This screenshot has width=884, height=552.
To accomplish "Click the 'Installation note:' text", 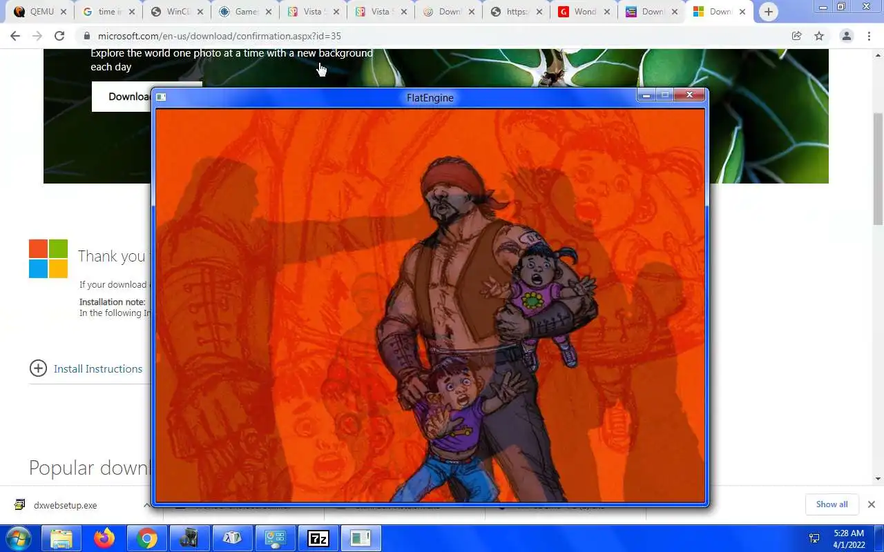I will [x=113, y=302].
